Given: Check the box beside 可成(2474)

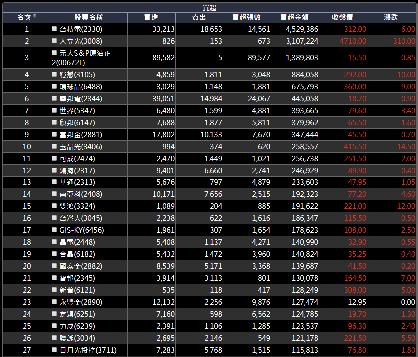Looking at the screenshot, I should tap(54, 158).
